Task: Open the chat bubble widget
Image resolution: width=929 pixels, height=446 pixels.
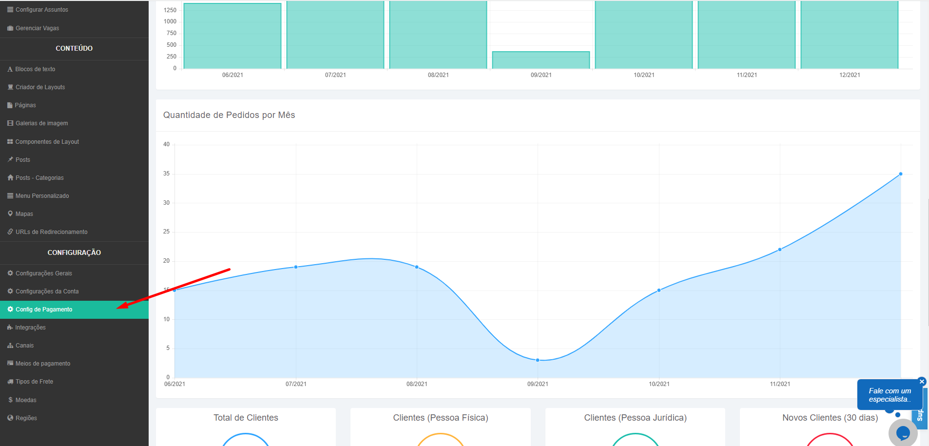Action: tap(903, 432)
